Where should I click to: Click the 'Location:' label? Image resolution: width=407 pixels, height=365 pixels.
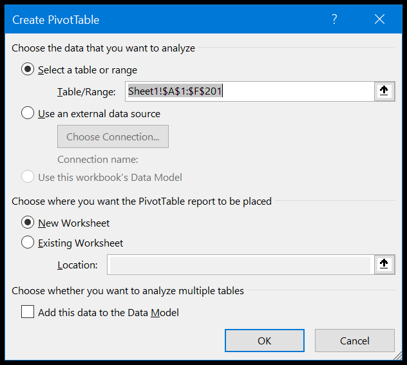pyautogui.click(x=77, y=265)
